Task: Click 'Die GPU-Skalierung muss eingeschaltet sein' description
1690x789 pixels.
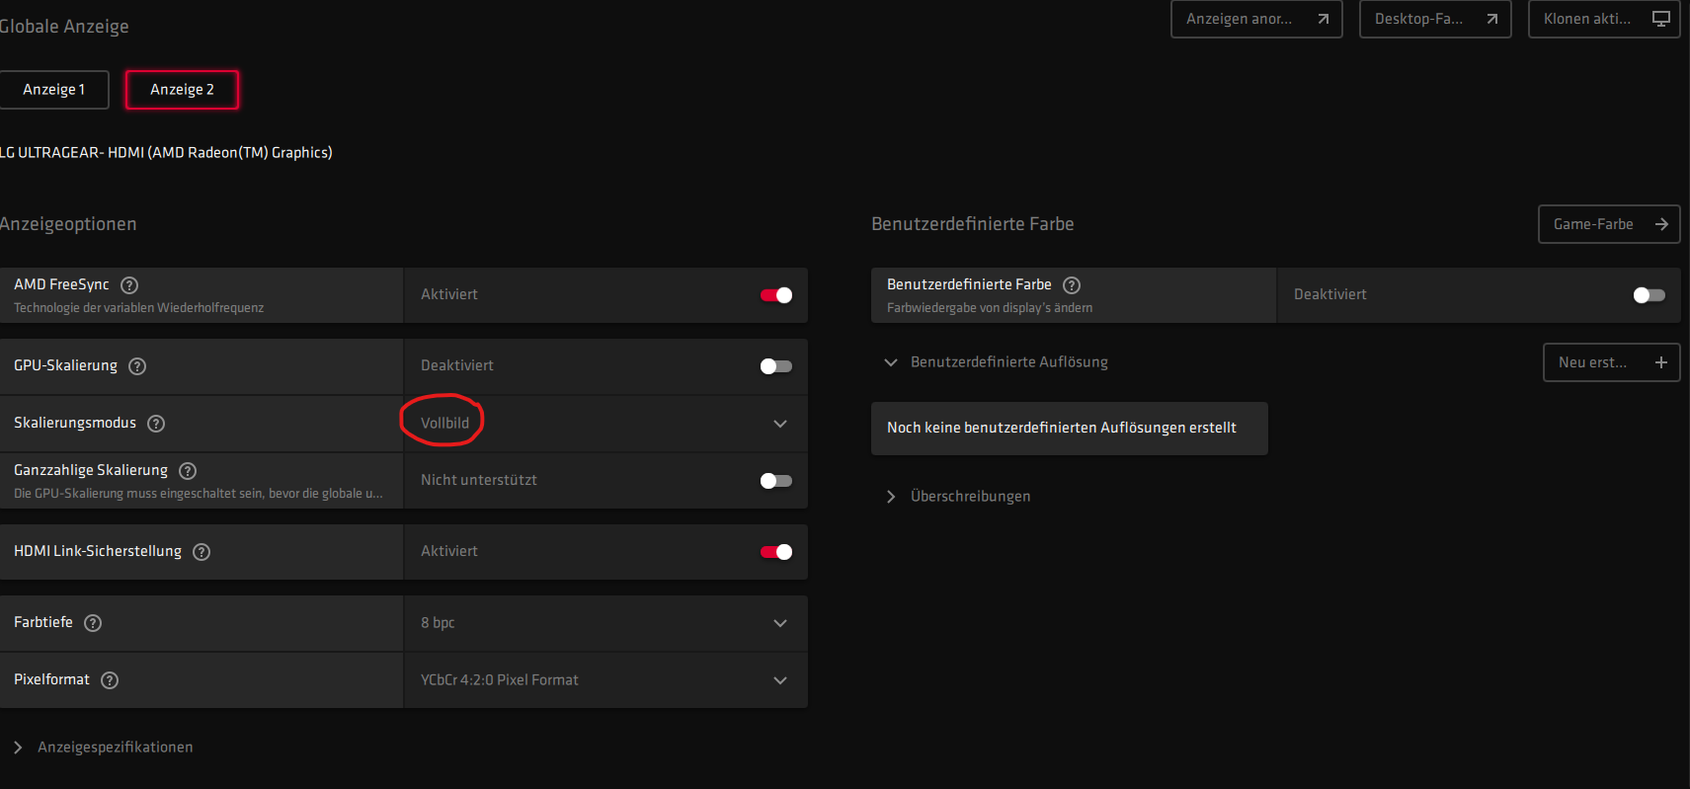Action: coord(199,494)
